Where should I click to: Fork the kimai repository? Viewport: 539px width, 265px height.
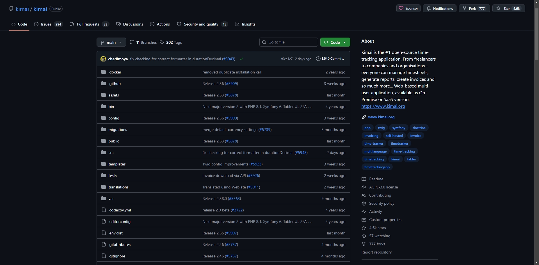[474, 8]
